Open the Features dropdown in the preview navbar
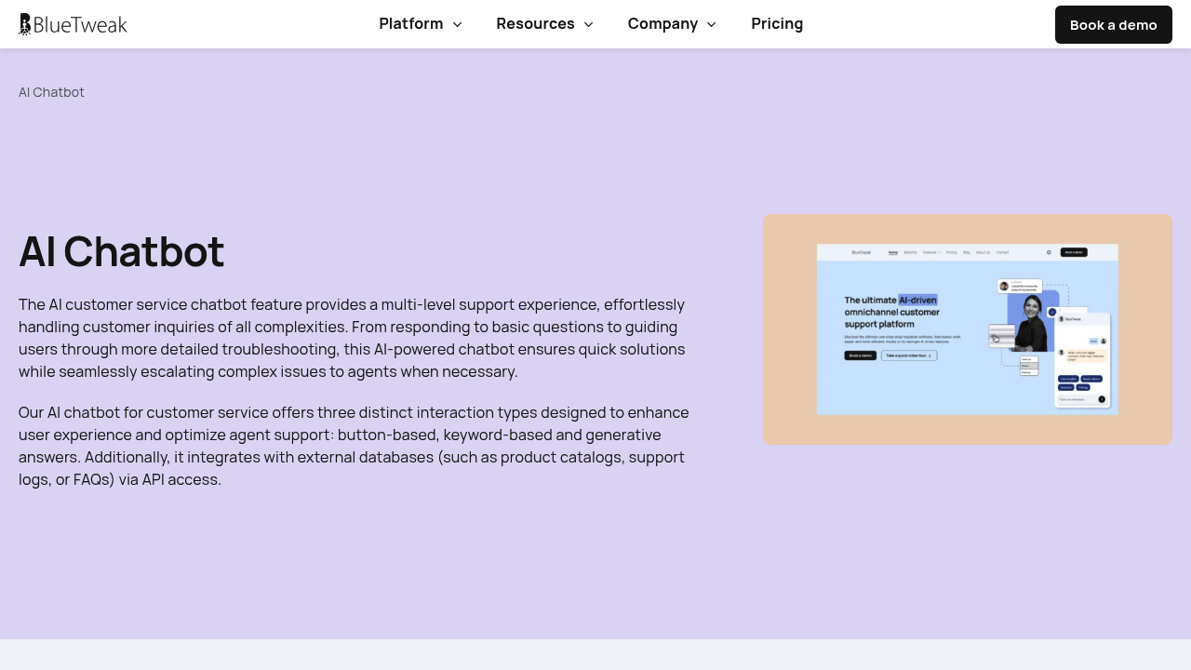Image resolution: width=1191 pixels, height=670 pixels. [x=930, y=252]
